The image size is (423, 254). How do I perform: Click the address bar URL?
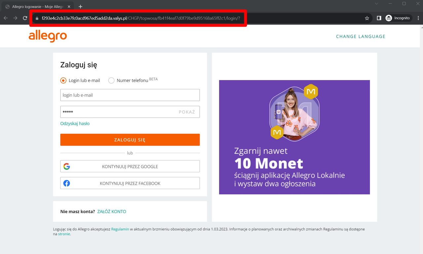point(141,18)
